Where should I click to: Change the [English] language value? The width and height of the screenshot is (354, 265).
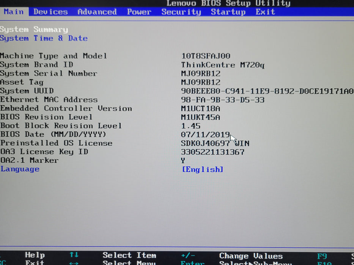click(203, 169)
